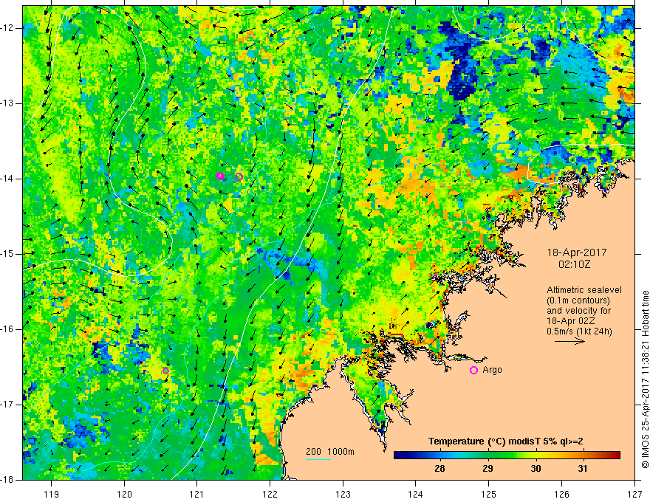Click the longitude axis label 119
The image size is (650, 502).
pos(52,494)
